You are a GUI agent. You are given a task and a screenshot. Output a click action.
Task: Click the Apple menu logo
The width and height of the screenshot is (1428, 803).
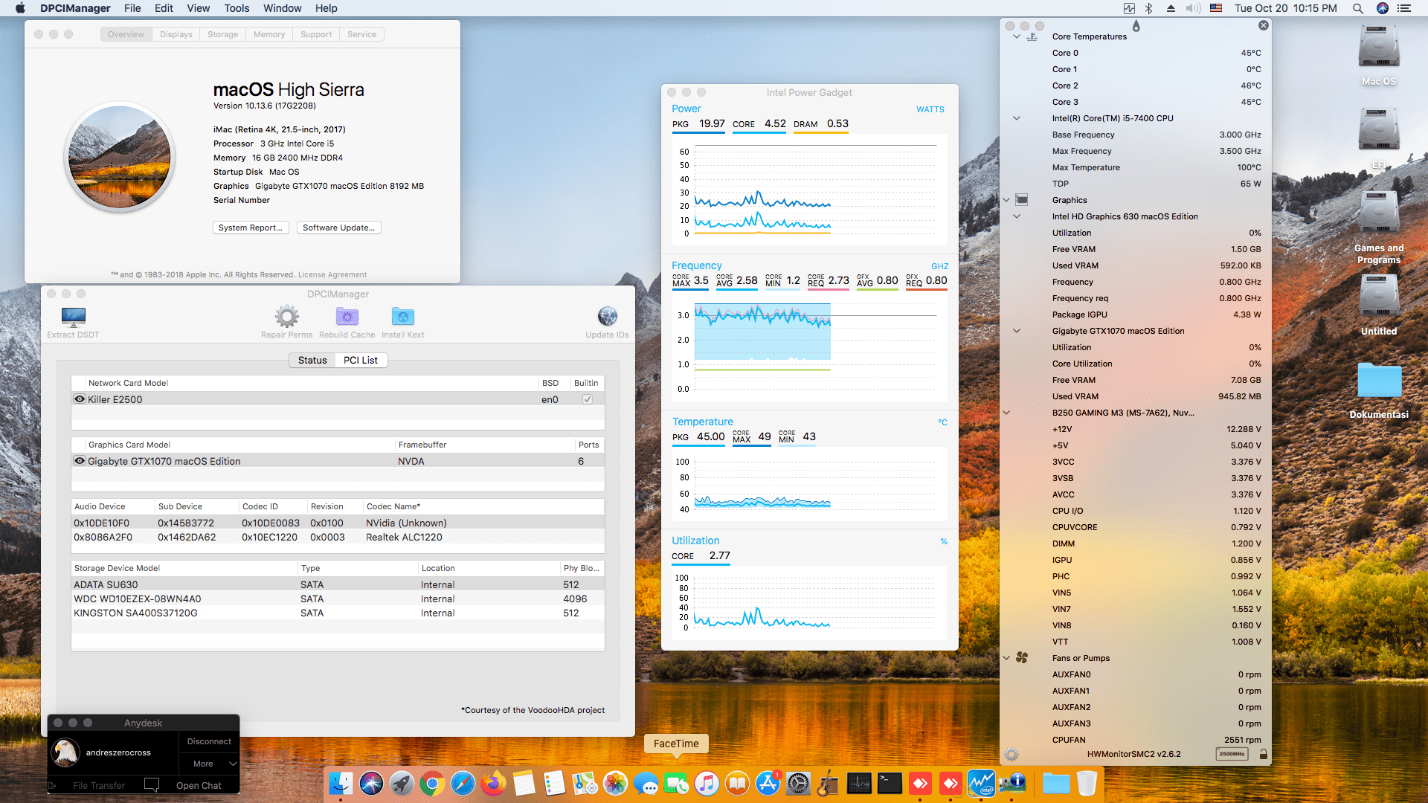(x=20, y=8)
